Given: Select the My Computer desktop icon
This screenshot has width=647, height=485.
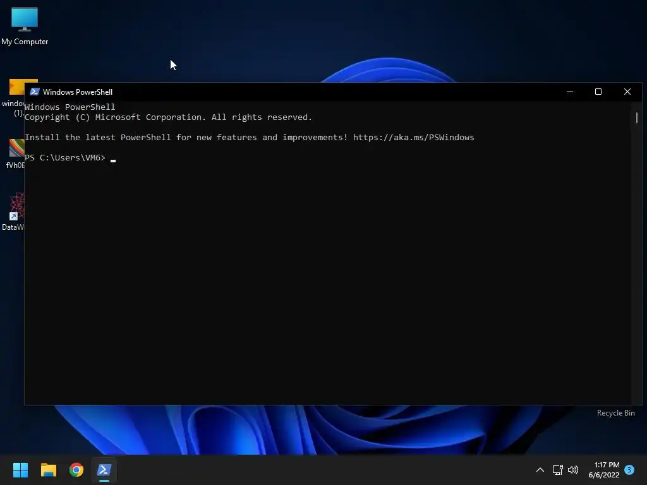Looking at the screenshot, I should click(x=25, y=27).
